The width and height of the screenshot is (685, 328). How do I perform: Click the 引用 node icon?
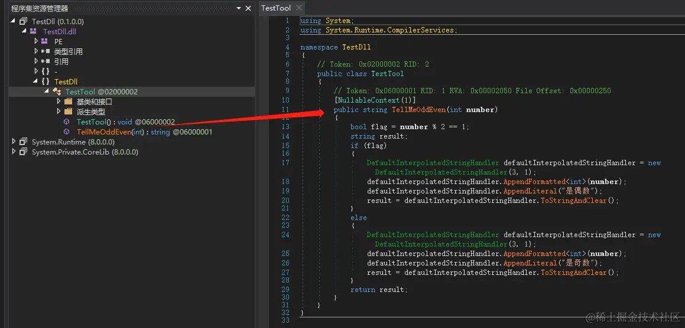pos(46,61)
